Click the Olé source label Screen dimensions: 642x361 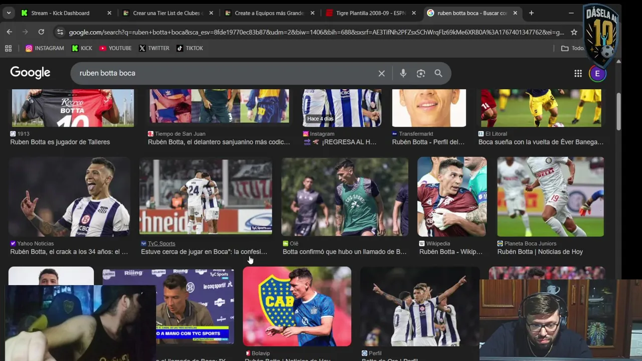coord(290,244)
